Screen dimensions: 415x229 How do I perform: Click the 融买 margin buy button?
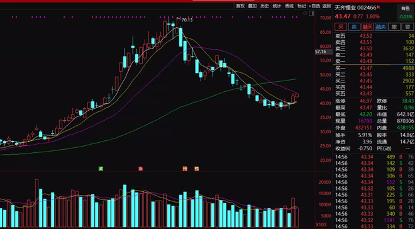(367, 26)
